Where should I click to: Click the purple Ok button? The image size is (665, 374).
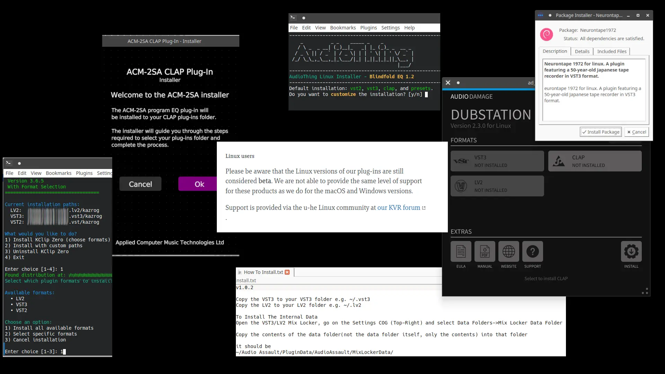tap(199, 184)
